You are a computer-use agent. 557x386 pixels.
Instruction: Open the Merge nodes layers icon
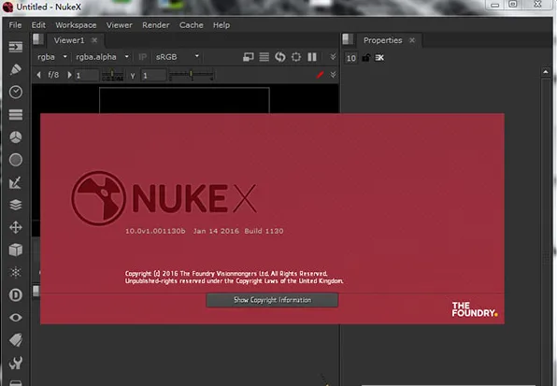pos(16,205)
